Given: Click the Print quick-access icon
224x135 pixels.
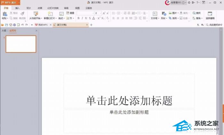Looking at the screenshot, I should pos(14,25).
